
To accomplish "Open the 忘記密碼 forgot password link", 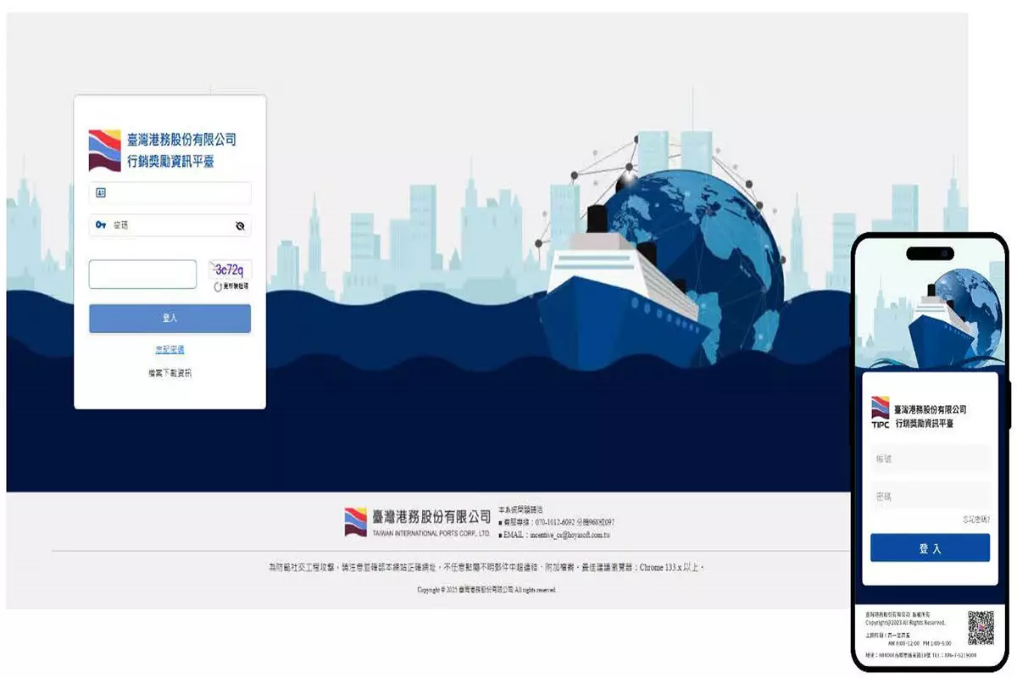I will click(169, 349).
